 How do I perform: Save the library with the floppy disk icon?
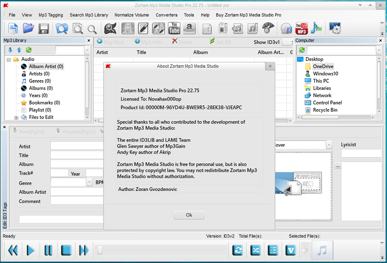click(44, 29)
